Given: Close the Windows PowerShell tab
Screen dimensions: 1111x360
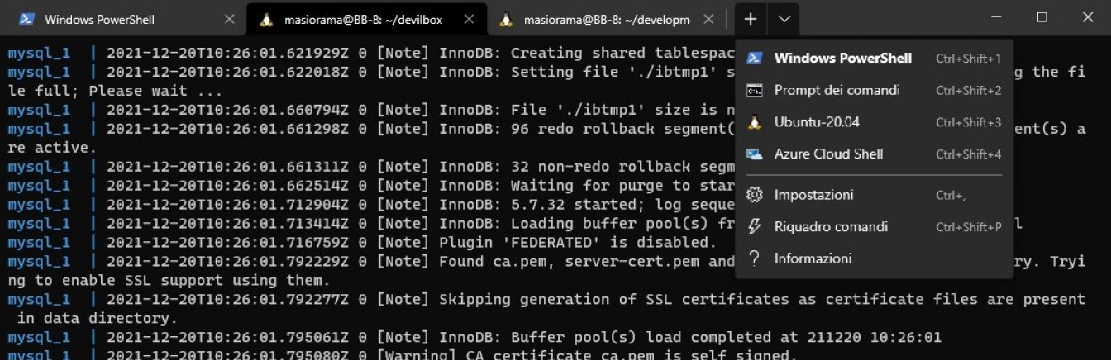Looking at the screenshot, I should (x=230, y=19).
